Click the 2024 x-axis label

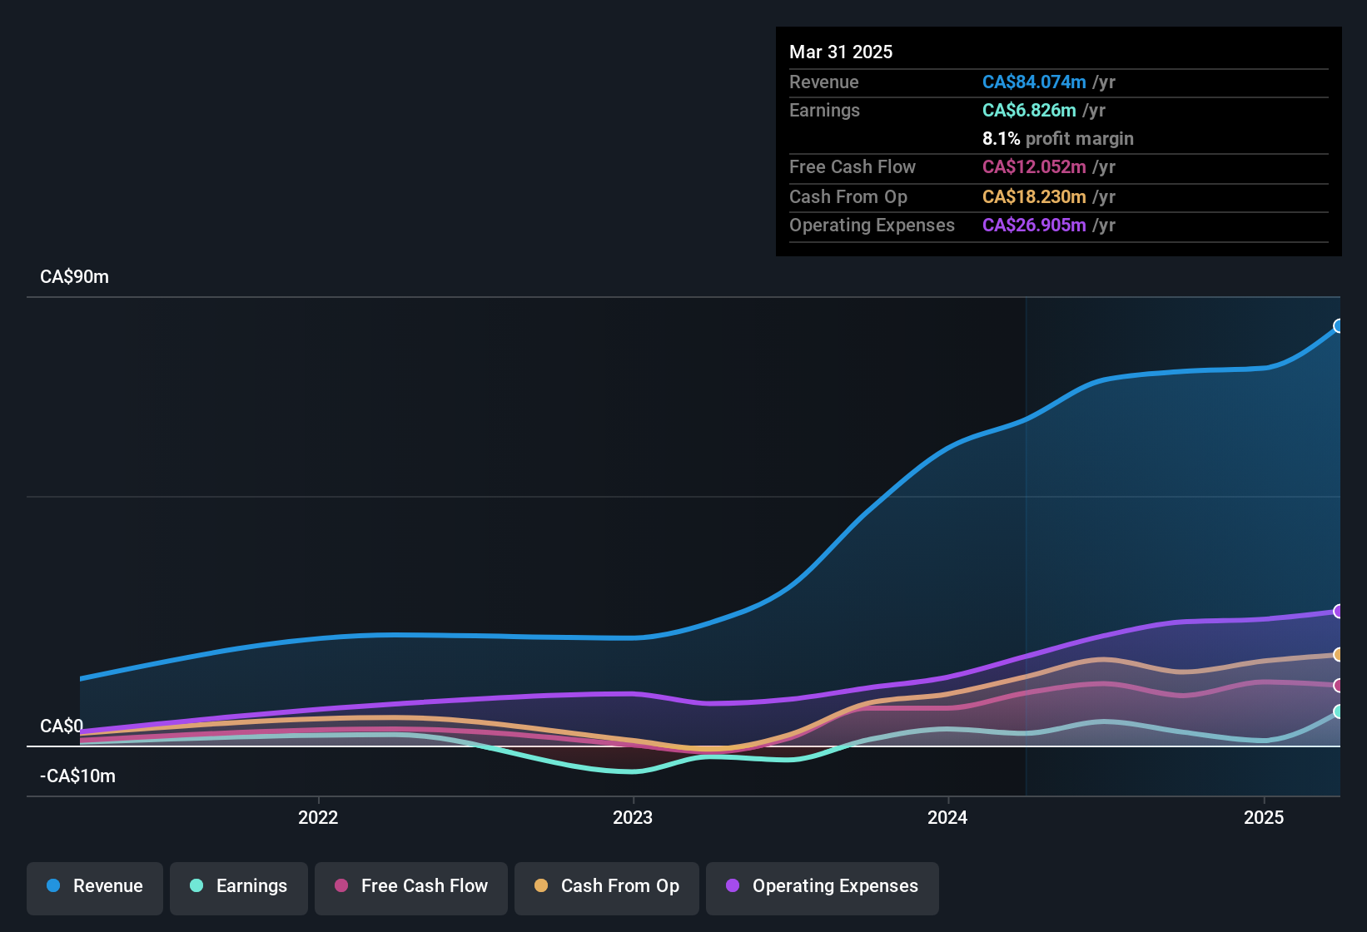[x=947, y=817]
